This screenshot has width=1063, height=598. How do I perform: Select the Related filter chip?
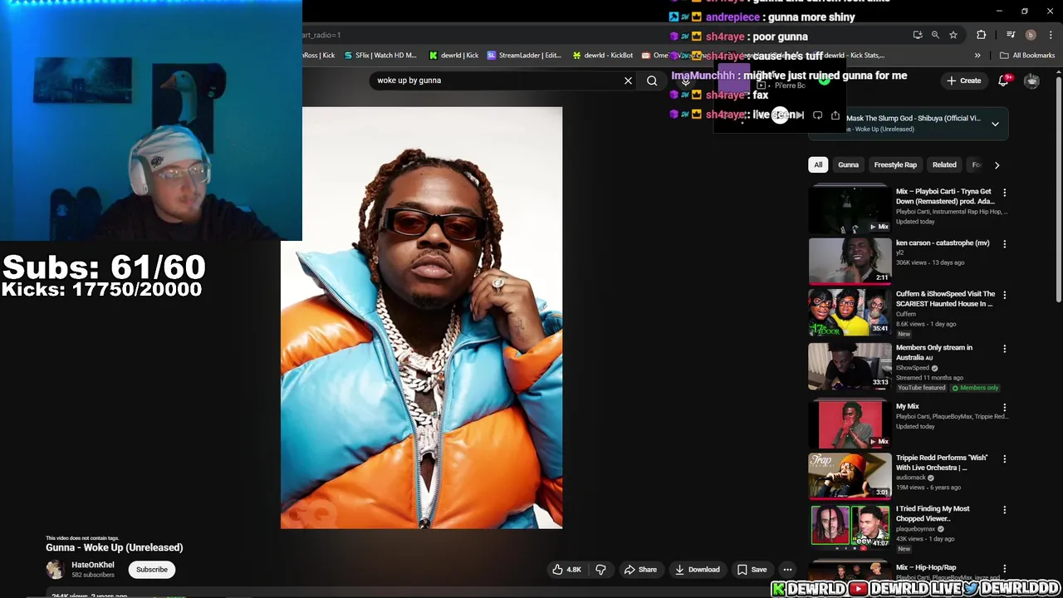(x=944, y=164)
